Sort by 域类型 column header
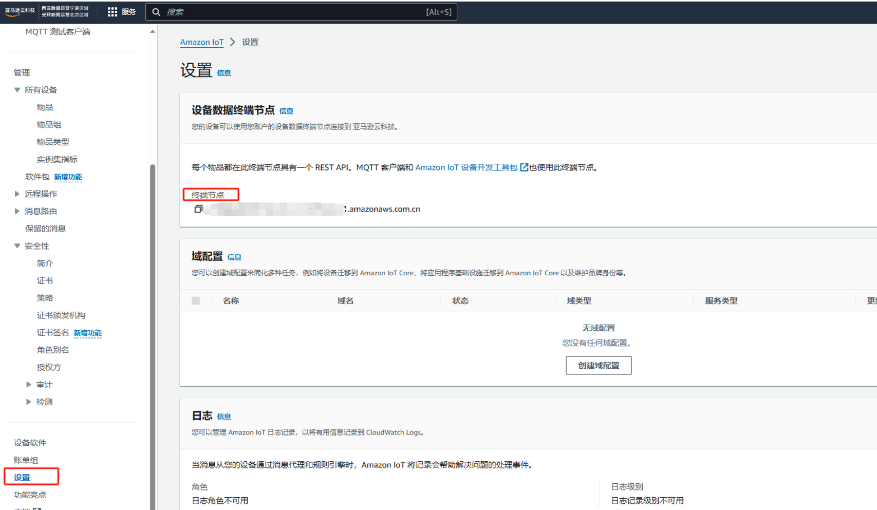The image size is (877, 510). [579, 301]
